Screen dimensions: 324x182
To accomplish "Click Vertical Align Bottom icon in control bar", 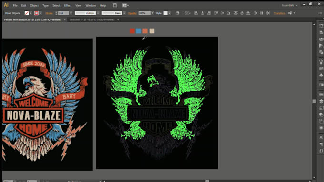I will (229, 13).
